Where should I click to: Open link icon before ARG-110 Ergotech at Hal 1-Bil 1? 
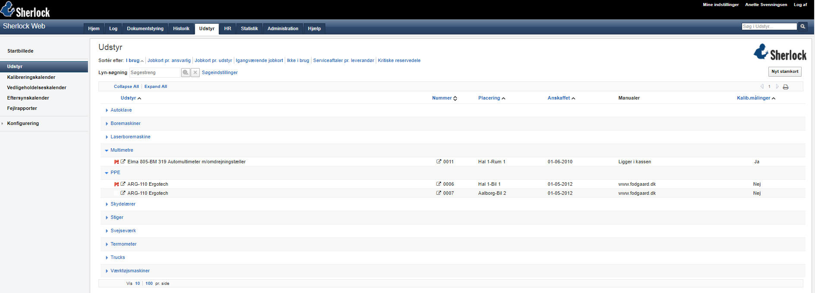pos(123,184)
